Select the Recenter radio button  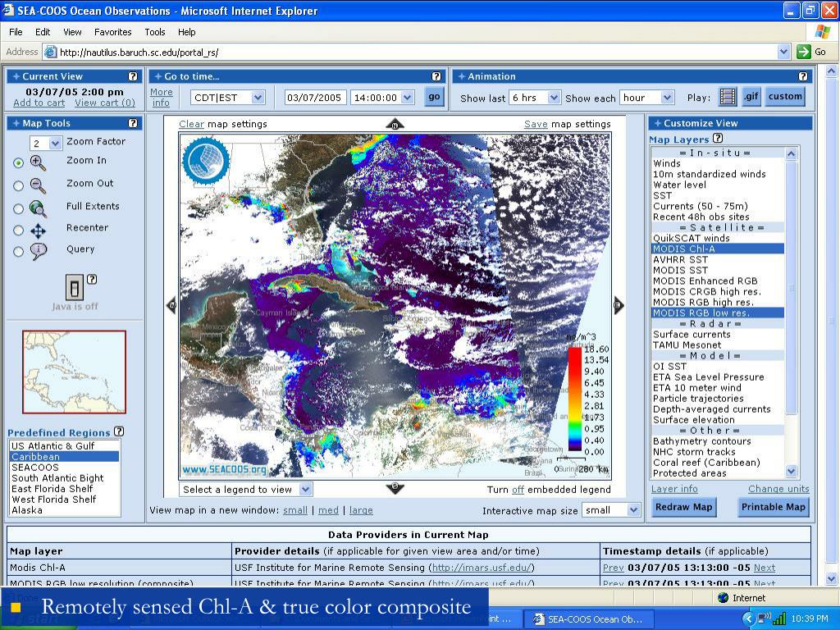[18, 231]
